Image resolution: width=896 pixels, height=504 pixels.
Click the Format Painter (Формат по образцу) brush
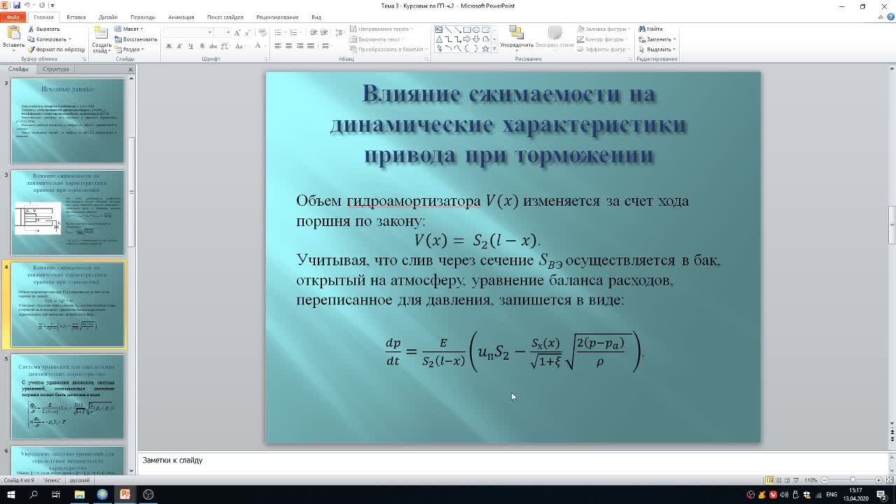coord(56,50)
